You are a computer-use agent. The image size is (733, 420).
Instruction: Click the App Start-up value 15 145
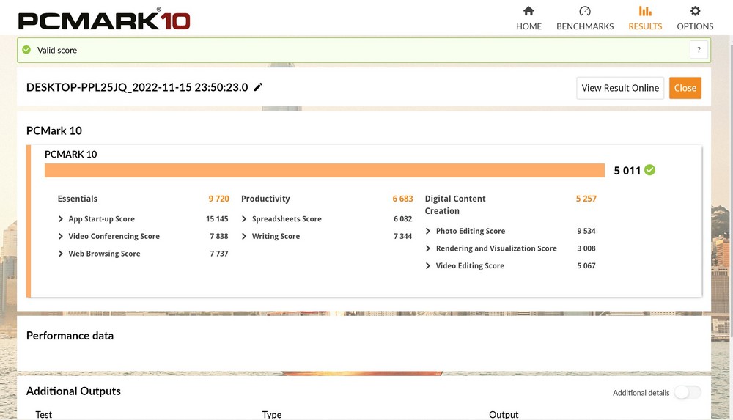click(x=217, y=219)
